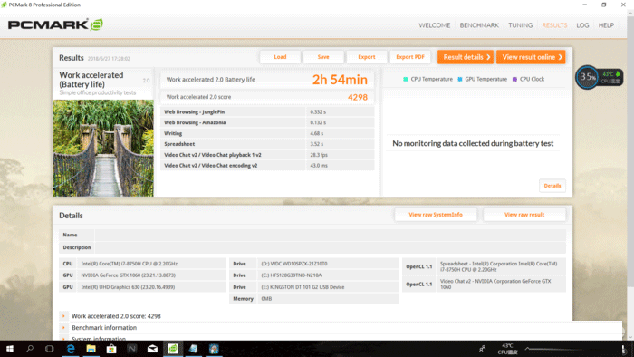The width and height of the screenshot is (634, 357).
Task: Click the 4298 score value
Action: click(x=358, y=97)
